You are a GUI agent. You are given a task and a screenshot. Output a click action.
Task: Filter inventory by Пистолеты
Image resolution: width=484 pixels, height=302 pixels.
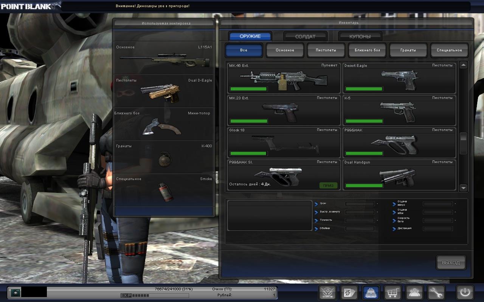(x=326, y=50)
